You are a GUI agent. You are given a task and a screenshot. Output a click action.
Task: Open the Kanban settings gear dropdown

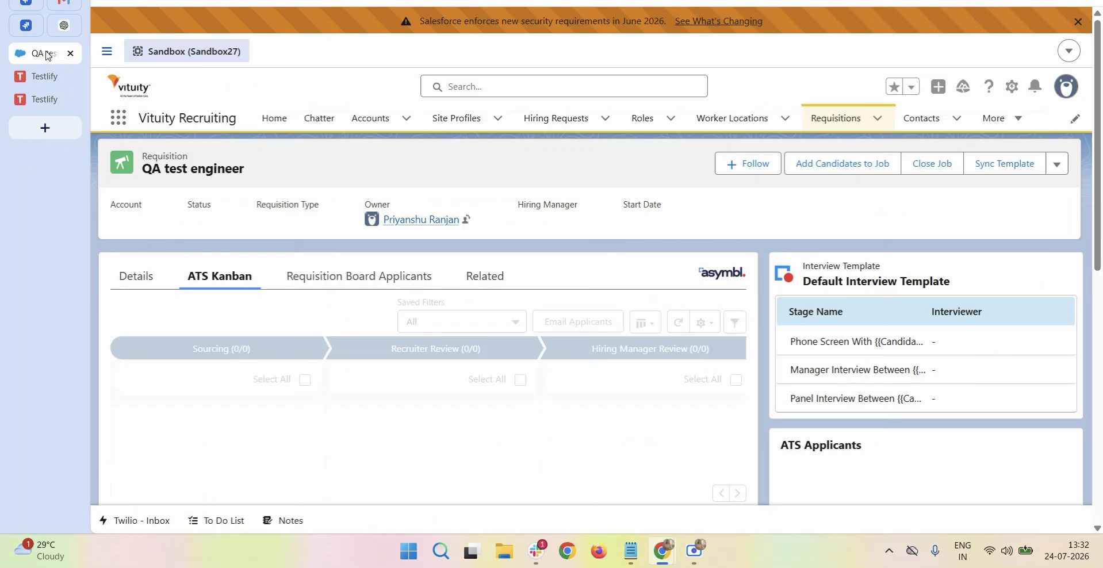click(704, 322)
